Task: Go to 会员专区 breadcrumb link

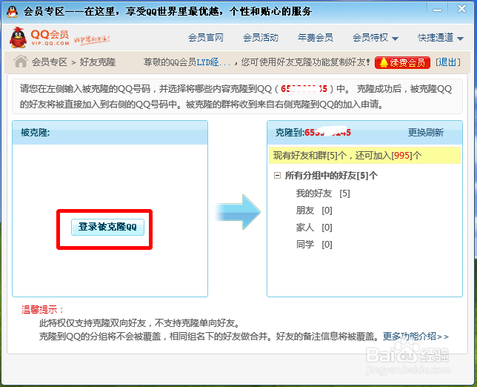Action: pos(50,62)
